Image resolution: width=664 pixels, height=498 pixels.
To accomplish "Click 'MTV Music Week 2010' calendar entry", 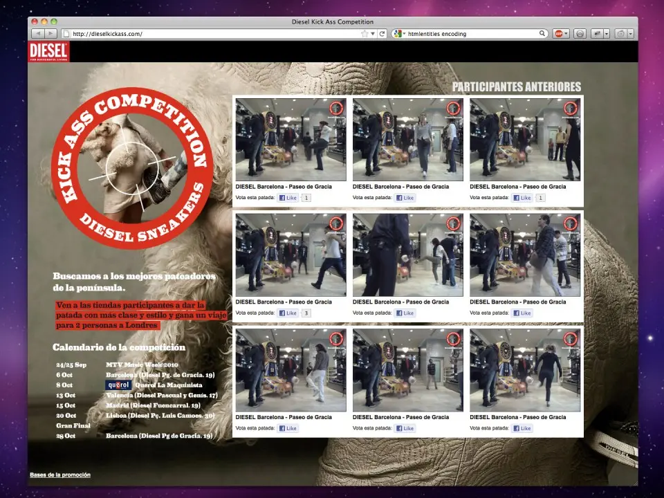I will [142, 365].
